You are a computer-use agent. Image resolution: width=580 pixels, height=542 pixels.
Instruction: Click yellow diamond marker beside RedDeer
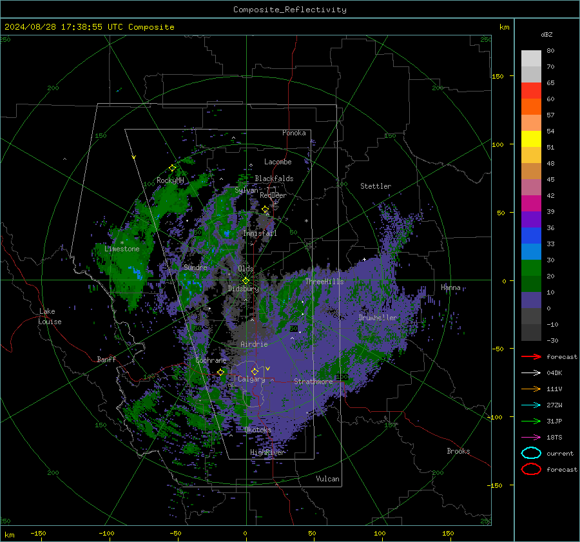click(265, 209)
